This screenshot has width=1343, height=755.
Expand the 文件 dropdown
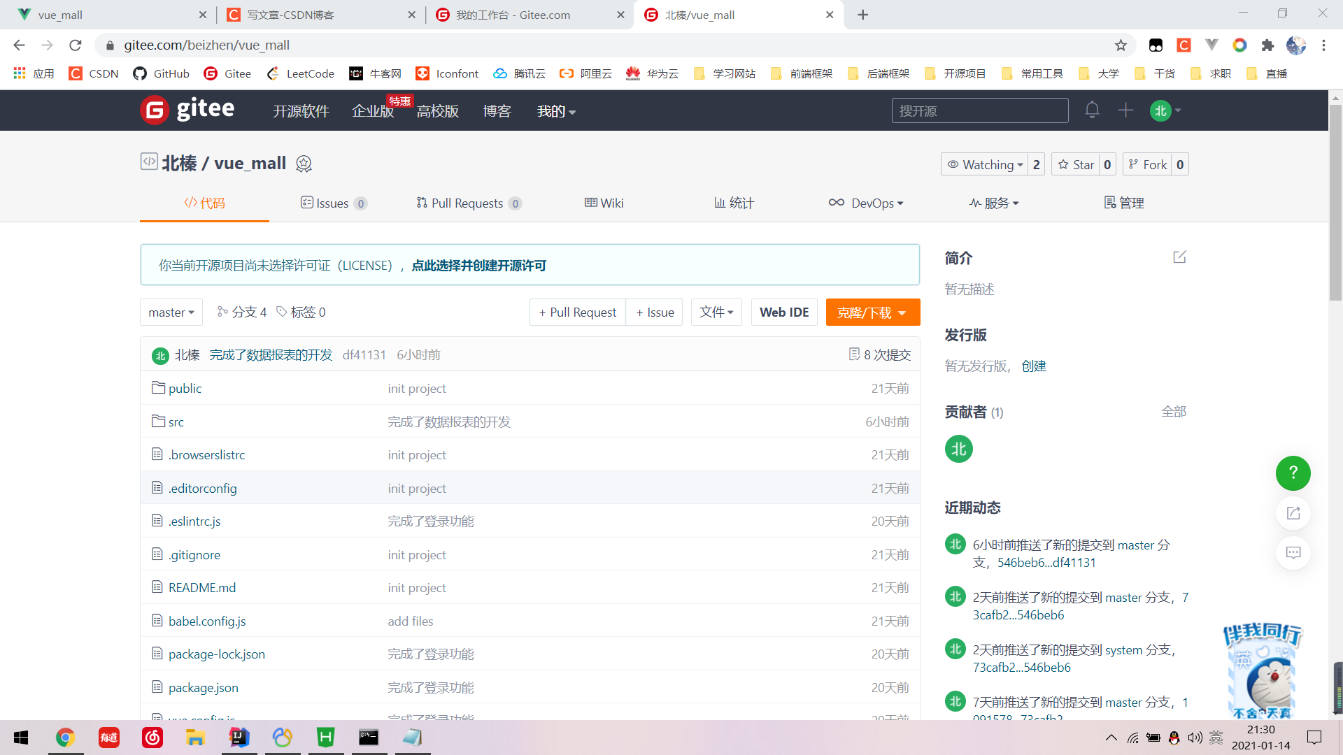pos(716,312)
